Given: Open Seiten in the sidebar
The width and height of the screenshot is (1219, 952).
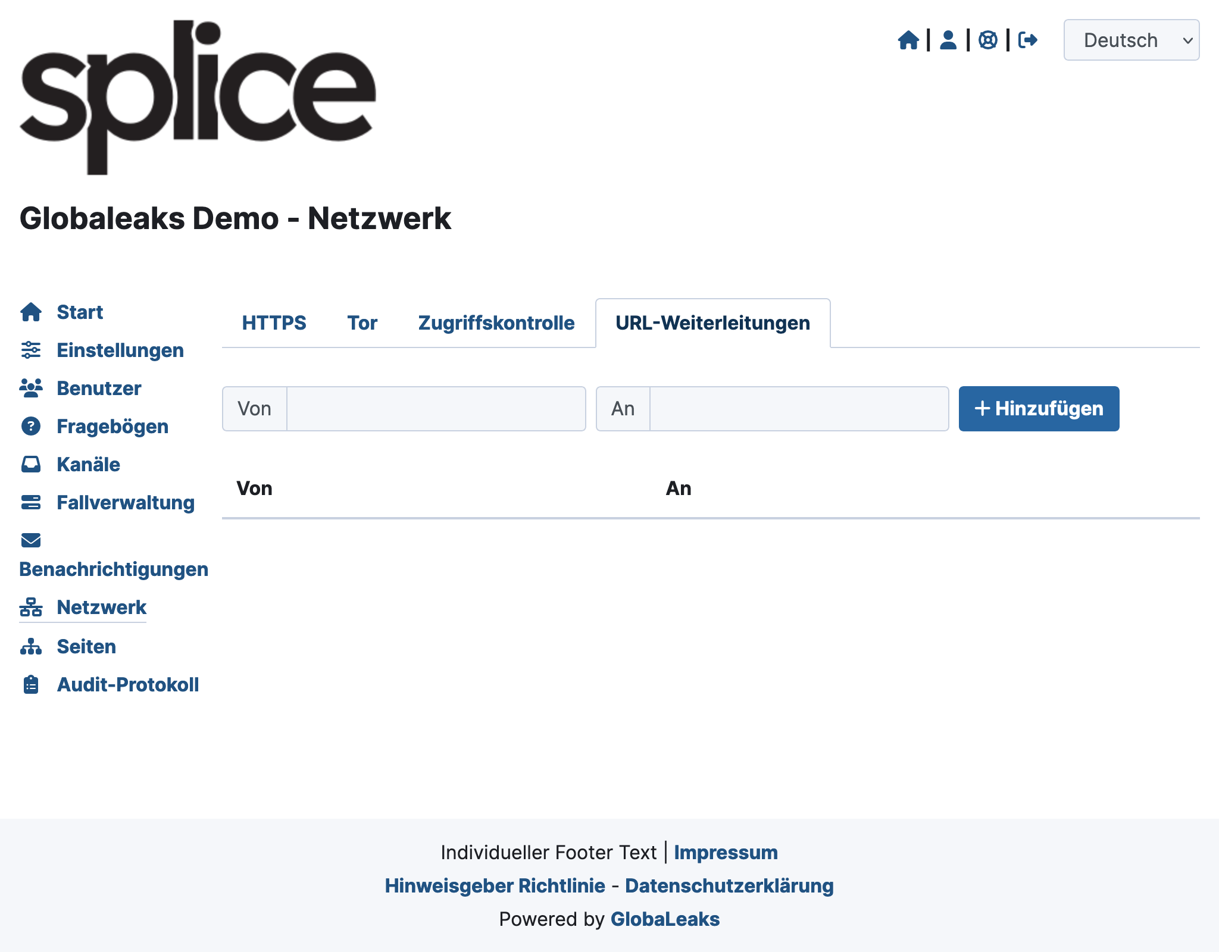Looking at the screenshot, I should point(86,646).
